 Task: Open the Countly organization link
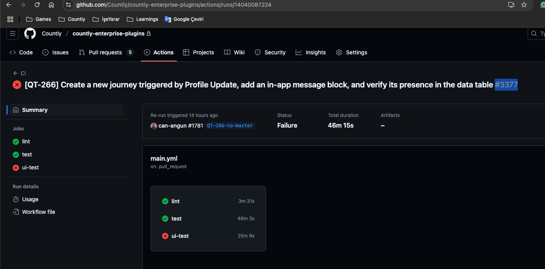[x=52, y=33]
